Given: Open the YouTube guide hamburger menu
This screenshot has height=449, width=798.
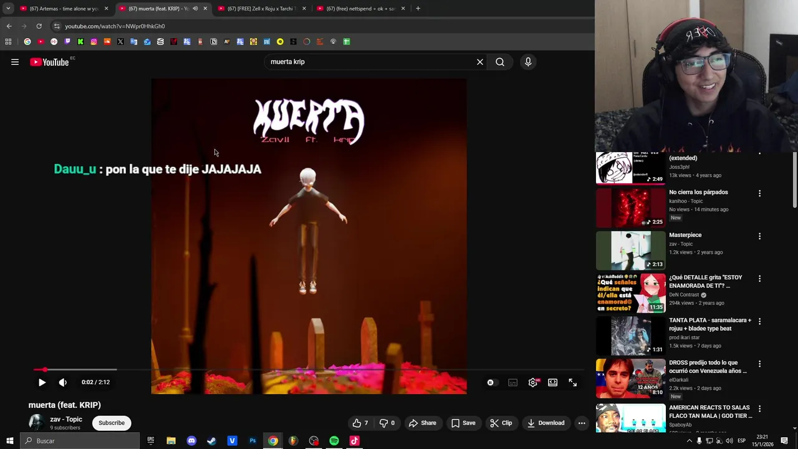Looking at the screenshot, I should [x=15, y=62].
